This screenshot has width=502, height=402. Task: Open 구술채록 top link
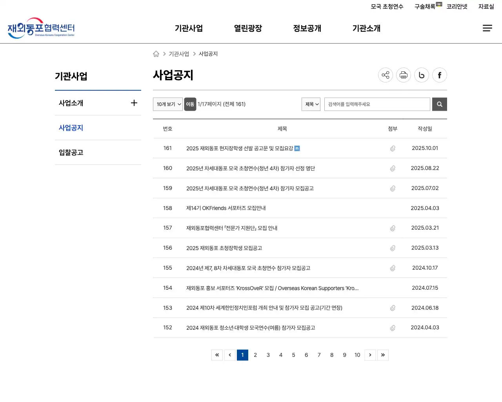pyautogui.click(x=425, y=7)
